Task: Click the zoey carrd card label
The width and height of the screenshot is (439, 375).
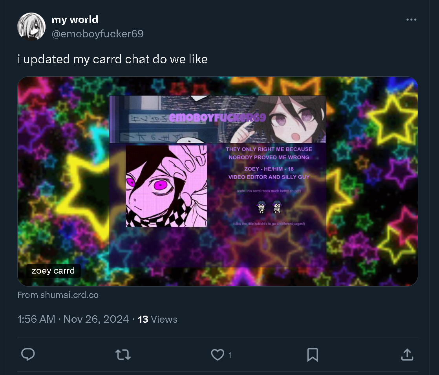Action: [53, 271]
